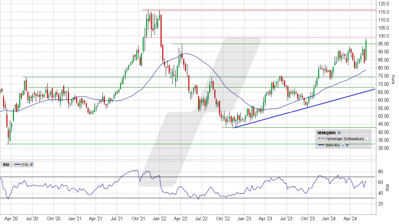Click the Jul '20 date label
The height and width of the screenshot is (224, 399).
pos(32,219)
